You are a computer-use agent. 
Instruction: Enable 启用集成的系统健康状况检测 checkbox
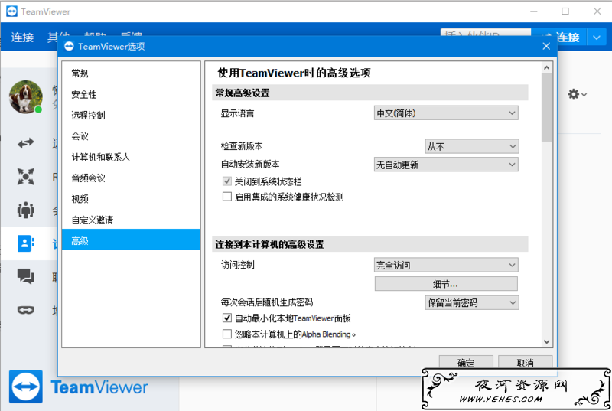(226, 197)
